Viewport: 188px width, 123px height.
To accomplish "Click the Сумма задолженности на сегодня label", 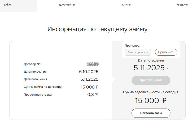I will tap(151, 92).
